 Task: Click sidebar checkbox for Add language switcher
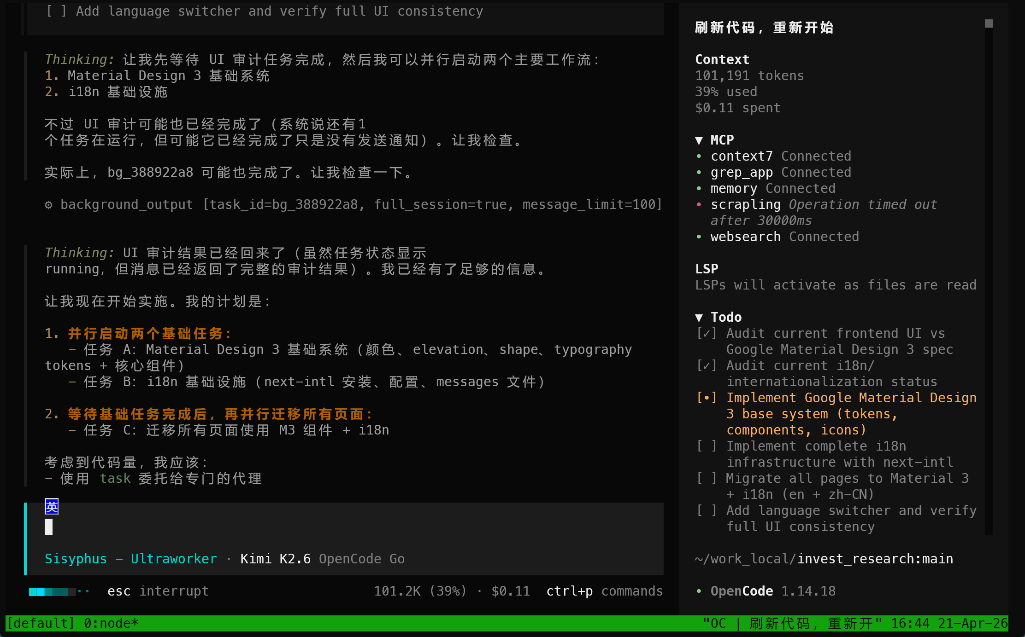707,510
